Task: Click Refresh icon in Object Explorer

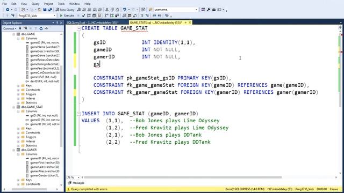Action: click(41, 28)
